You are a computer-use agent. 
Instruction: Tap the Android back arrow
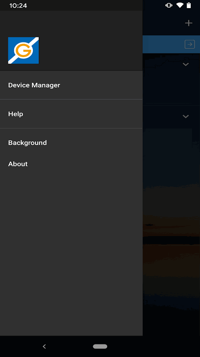click(x=44, y=347)
